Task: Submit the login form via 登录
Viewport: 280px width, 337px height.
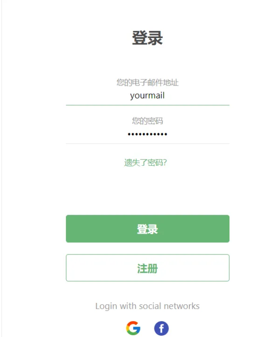Action: pos(147,229)
